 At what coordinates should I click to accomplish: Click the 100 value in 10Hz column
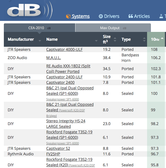pyautogui.click(x=154, y=93)
